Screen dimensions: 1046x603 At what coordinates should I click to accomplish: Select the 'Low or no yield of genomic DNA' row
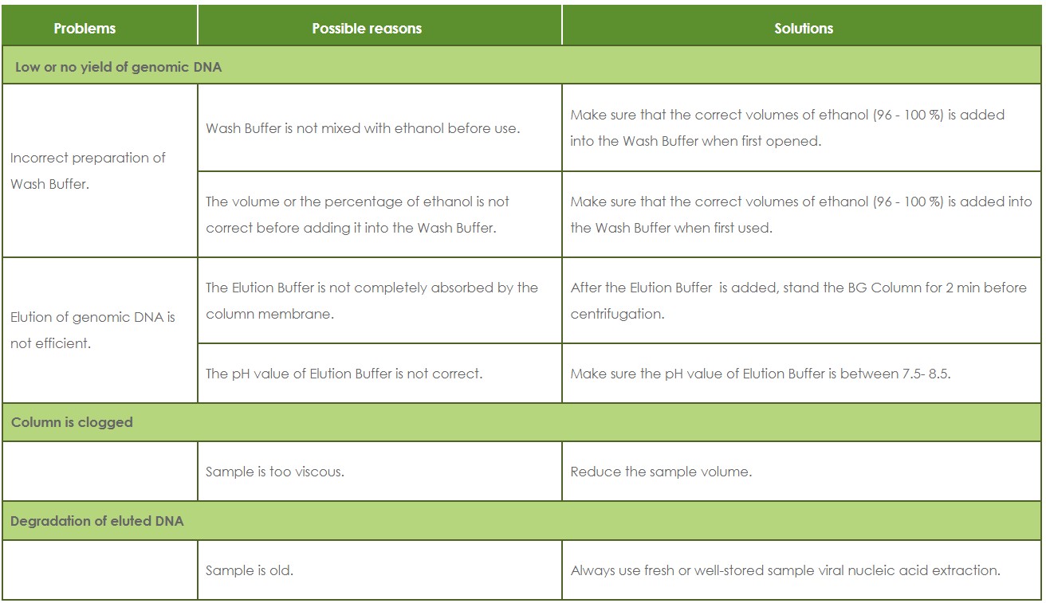click(118, 67)
